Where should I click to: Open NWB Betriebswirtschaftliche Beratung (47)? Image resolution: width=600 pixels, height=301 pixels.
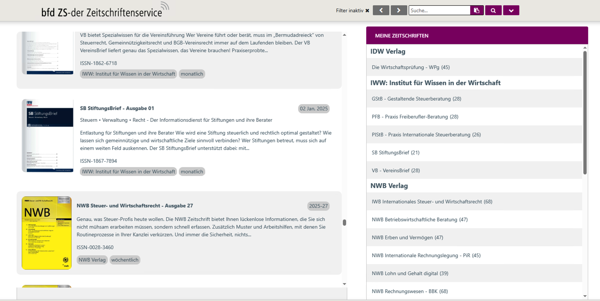(x=474, y=219)
